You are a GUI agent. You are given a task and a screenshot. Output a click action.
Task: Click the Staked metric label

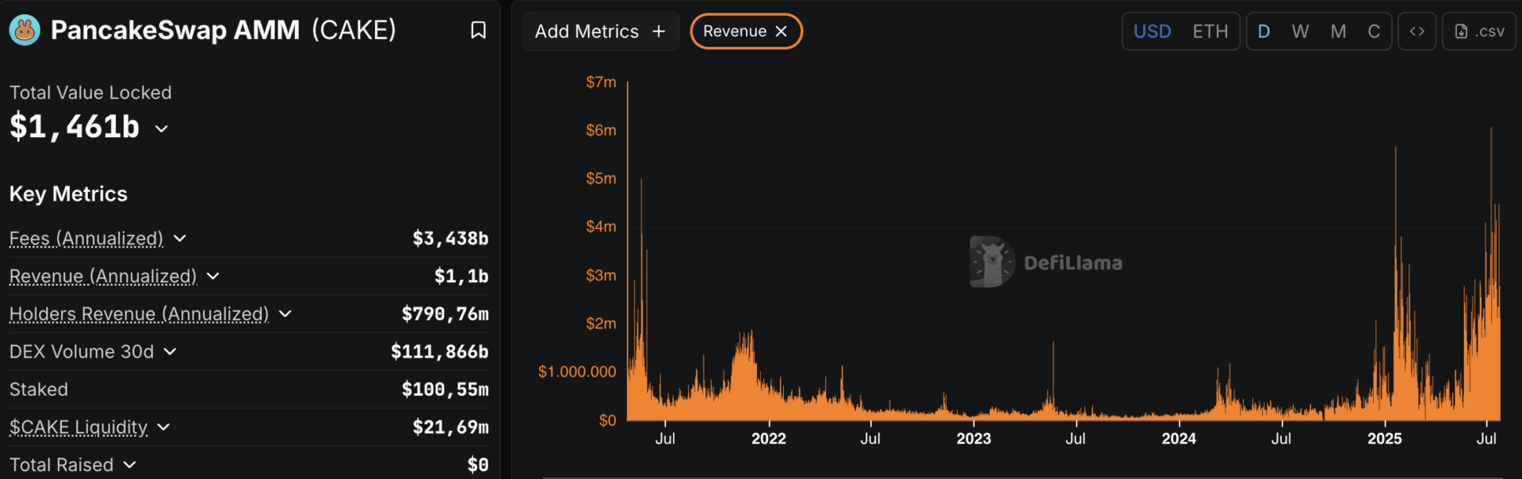click(x=39, y=389)
